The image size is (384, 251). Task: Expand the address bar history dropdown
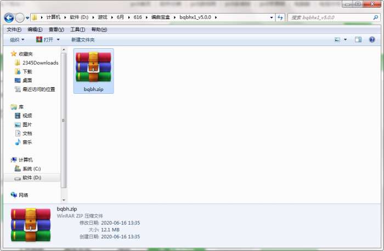click(272, 18)
